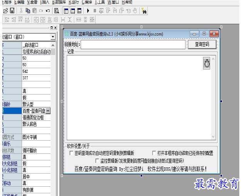
Task: Select the '默认型' mouse pointer value
Action: pyautogui.click(x=36, y=104)
